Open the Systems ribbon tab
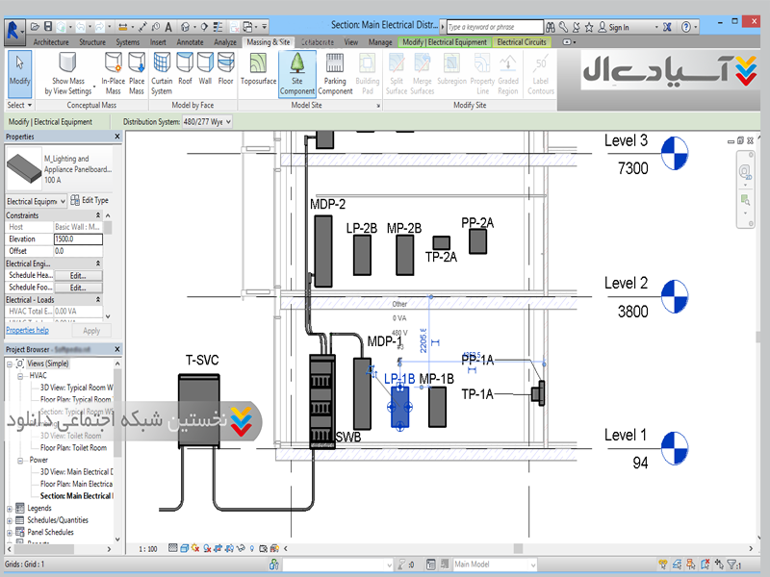 [127, 42]
